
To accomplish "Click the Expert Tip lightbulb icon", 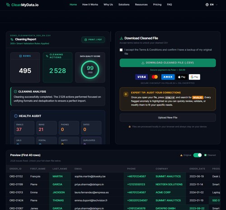I will (126, 94).
